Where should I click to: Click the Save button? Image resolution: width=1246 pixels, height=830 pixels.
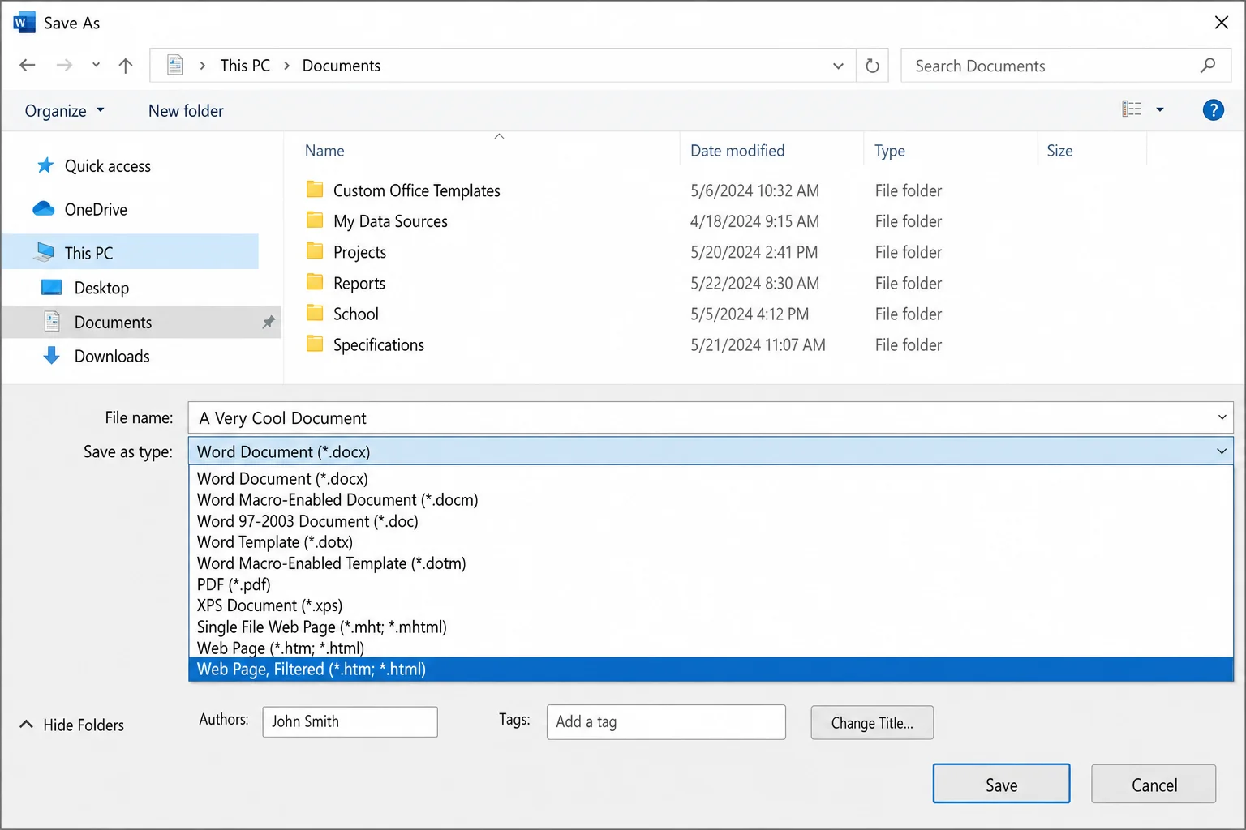point(1001,784)
